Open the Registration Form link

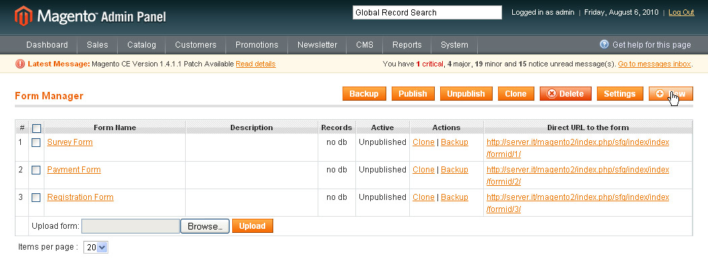click(80, 197)
